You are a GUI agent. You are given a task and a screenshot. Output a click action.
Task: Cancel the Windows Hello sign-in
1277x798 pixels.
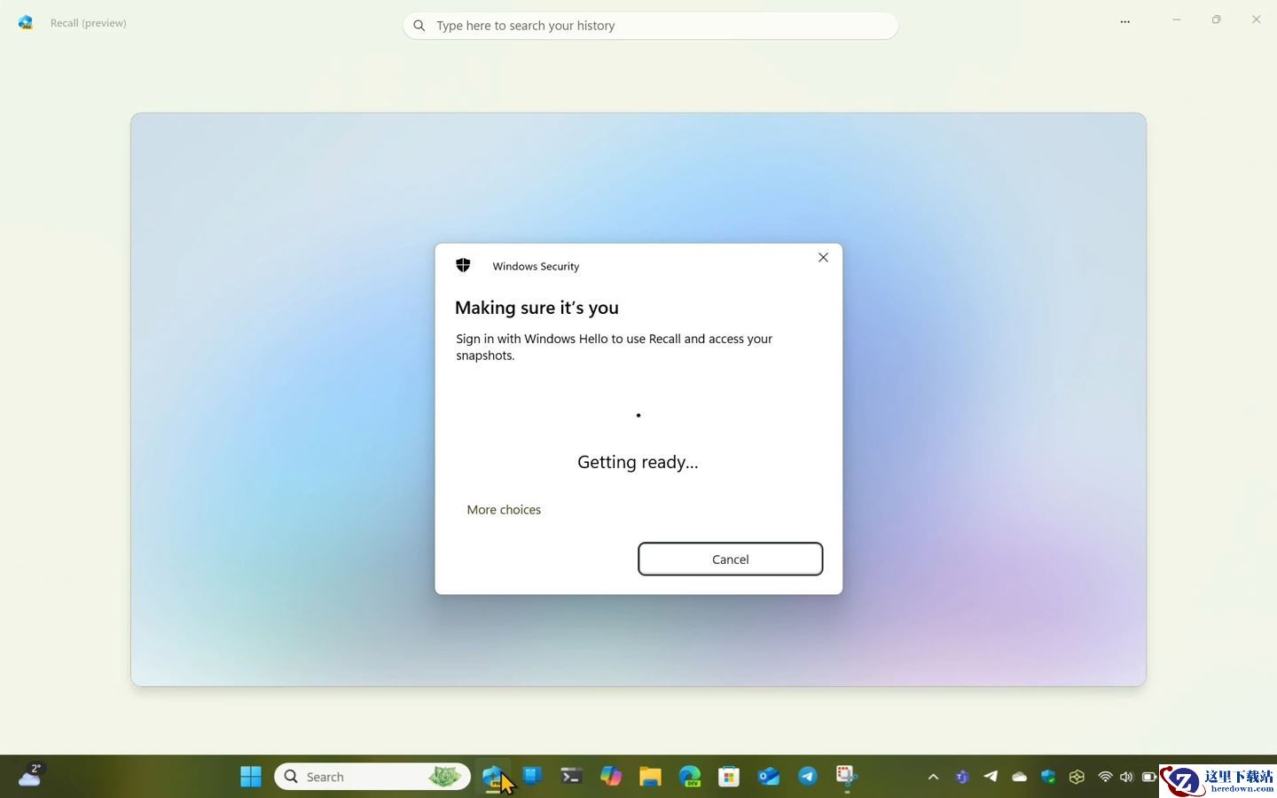click(x=730, y=559)
